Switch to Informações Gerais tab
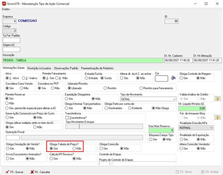This screenshot has height=175, width=223. click(x=14, y=68)
